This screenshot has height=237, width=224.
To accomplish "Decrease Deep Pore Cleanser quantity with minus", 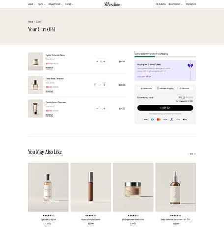I will point(97,85).
